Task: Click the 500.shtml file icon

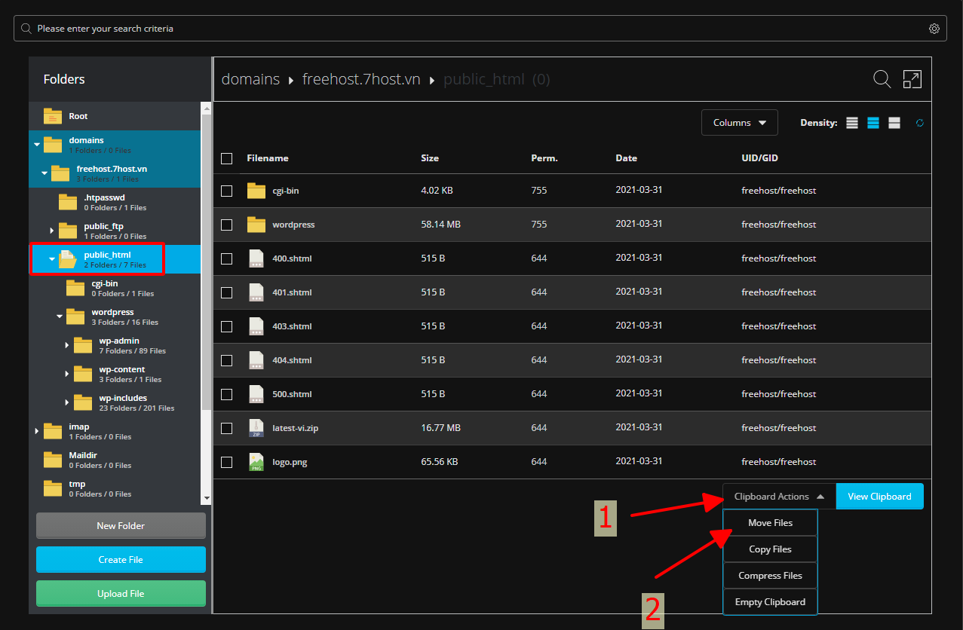Action: click(256, 394)
